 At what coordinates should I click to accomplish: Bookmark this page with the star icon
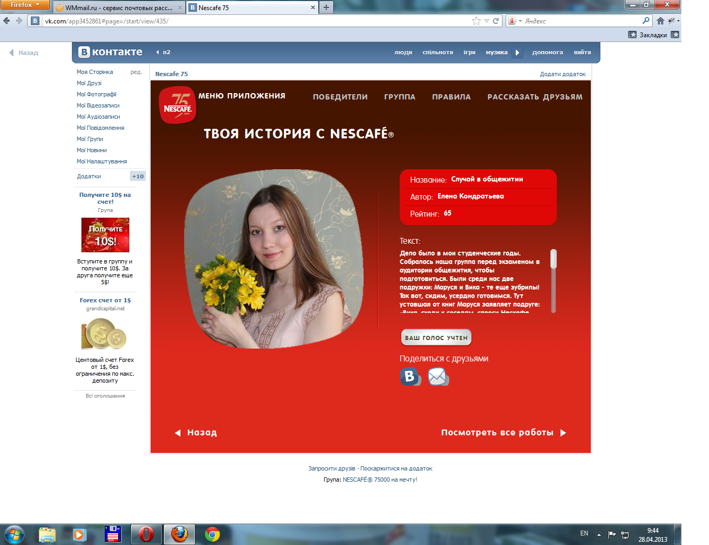coord(476,21)
